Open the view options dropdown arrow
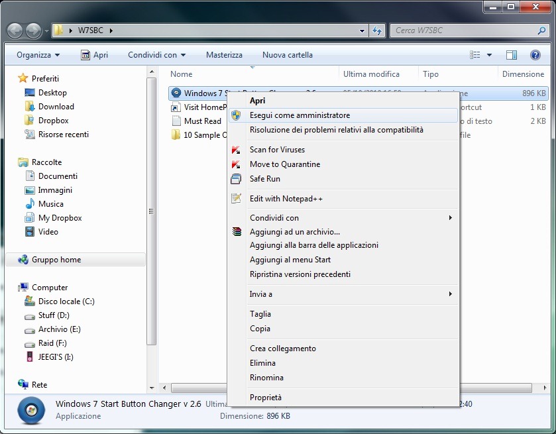Image resolution: width=556 pixels, height=434 pixels. pos(489,55)
